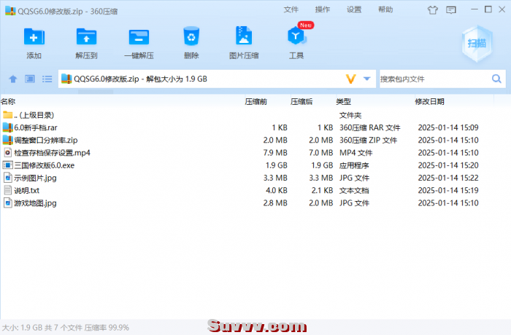Click the 1.9 GB size of 三国修改版6.0.exe
This screenshot has height=335, width=511.
(277, 165)
